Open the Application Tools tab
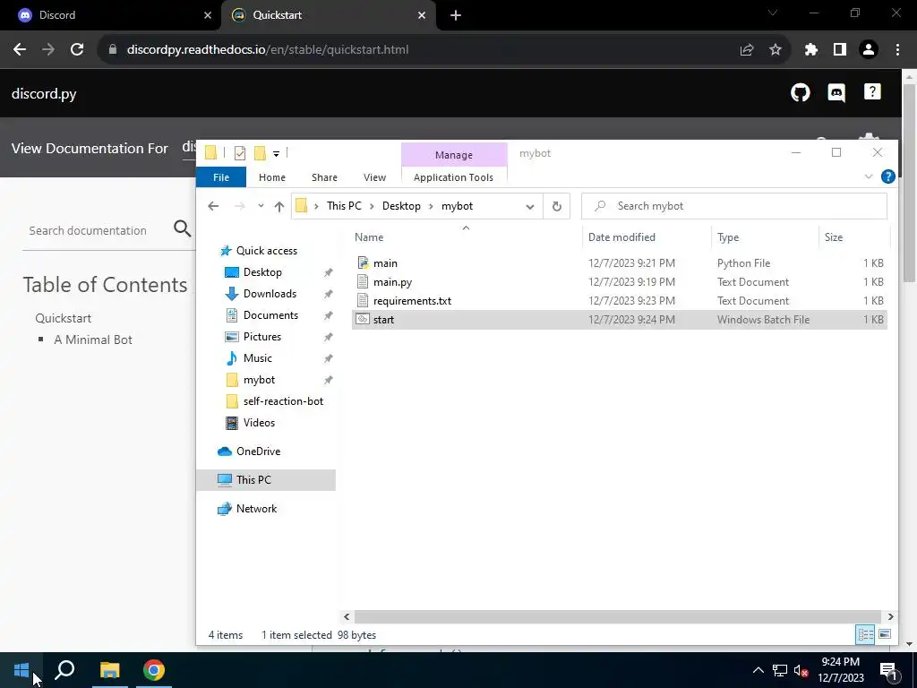Screen dimensions: 917x688 pos(453,177)
